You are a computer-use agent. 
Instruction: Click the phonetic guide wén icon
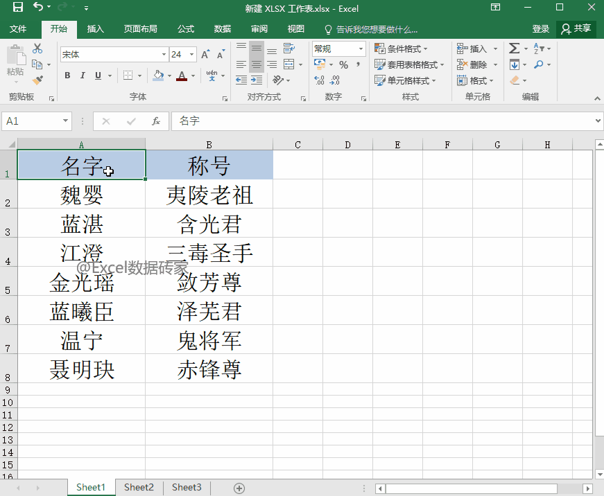pos(212,75)
